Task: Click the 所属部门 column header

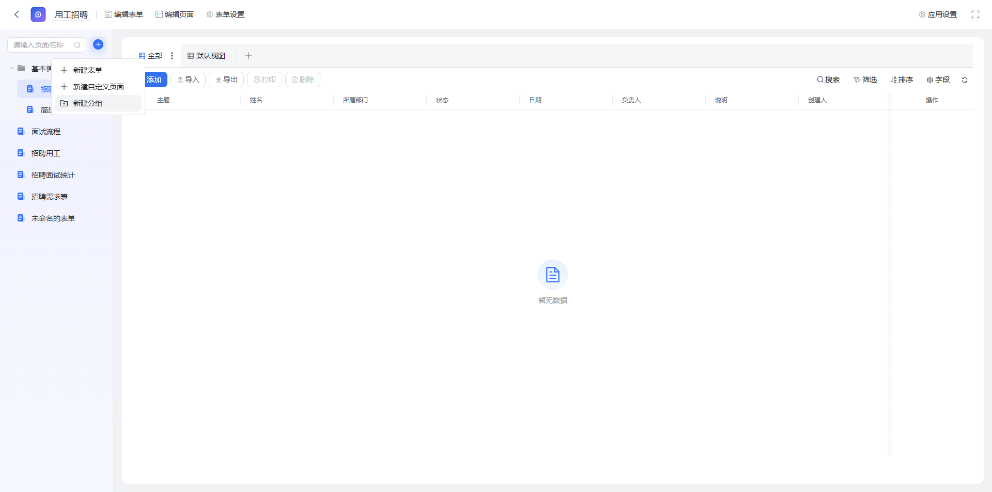Action: click(355, 100)
